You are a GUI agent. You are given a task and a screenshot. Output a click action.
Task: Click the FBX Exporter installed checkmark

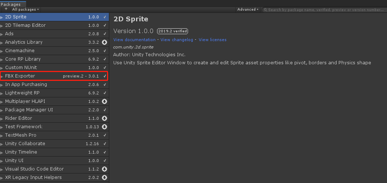pyautogui.click(x=104, y=76)
